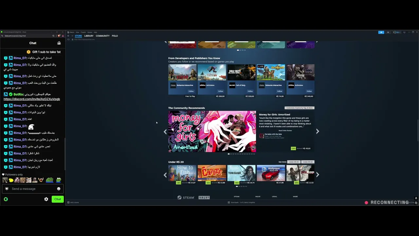This screenshot has width=419, height=236.
Task: Click the Send a message input field
Action: point(33,189)
